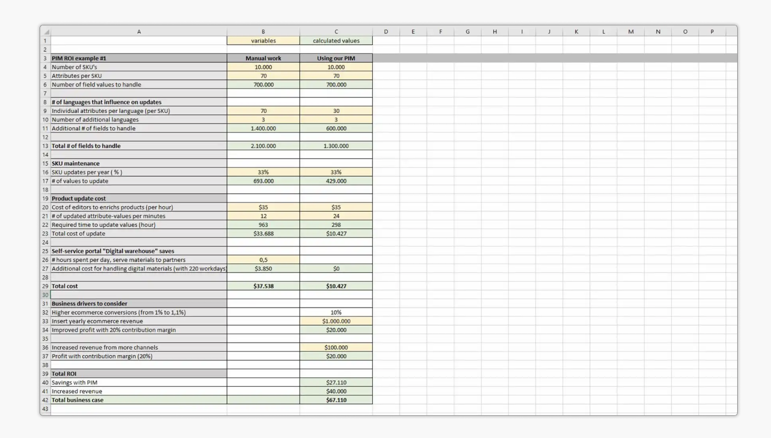Click the $1.000.000 revenue input cell
Viewport: 771px width, 438px height.
336,321
